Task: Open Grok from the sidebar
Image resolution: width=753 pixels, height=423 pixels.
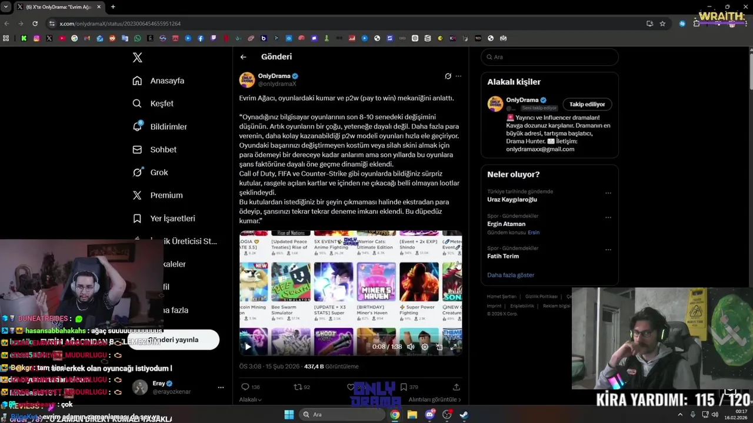Action: coord(150,172)
